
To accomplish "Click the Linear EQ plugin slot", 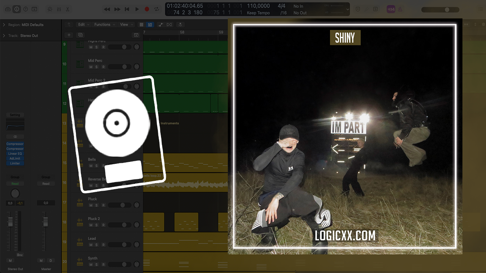I will tap(15, 154).
